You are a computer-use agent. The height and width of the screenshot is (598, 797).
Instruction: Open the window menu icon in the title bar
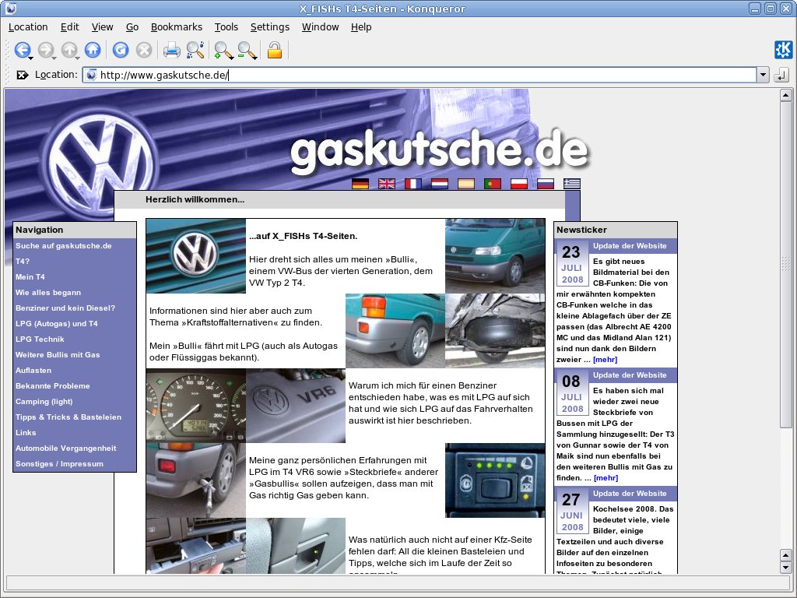point(10,9)
